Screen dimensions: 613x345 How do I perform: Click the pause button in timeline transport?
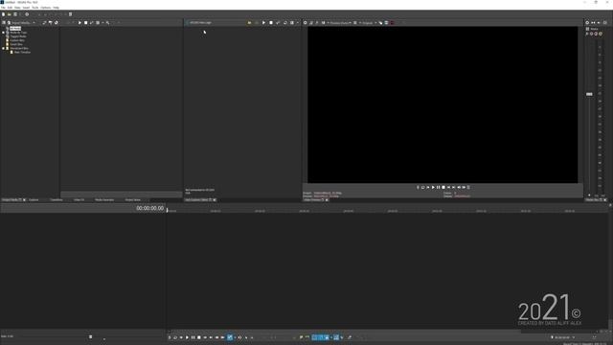[x=193, y=337]
